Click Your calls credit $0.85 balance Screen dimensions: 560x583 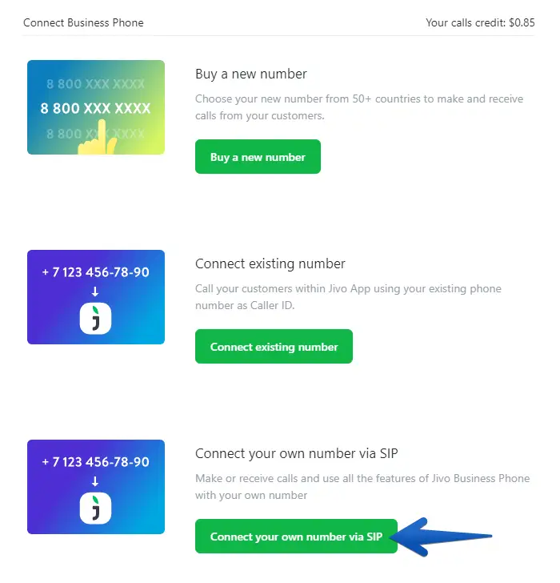pyautogui.click(x=480, y=22)
